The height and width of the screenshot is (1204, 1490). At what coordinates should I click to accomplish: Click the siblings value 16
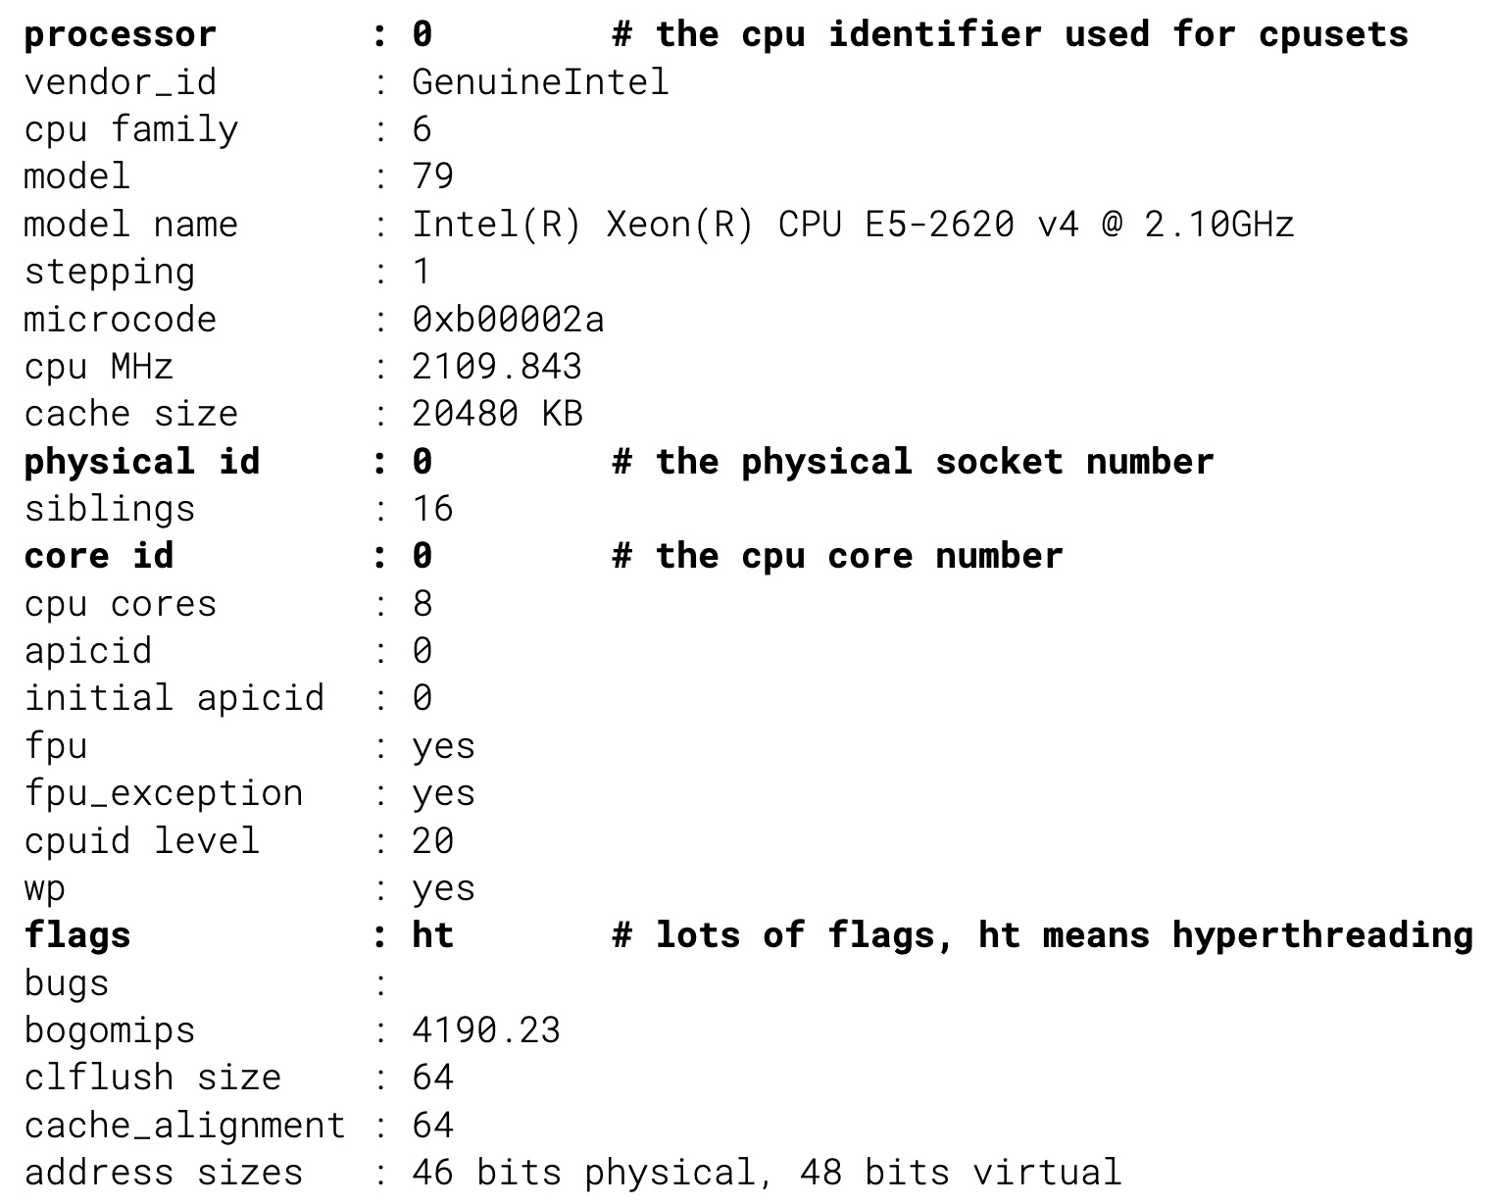click(432, 510)
